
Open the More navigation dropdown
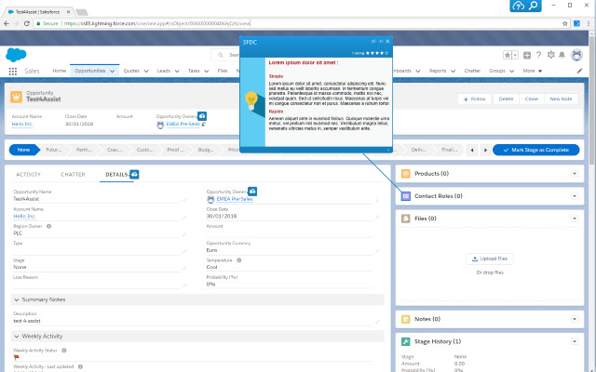click(533, 71)
